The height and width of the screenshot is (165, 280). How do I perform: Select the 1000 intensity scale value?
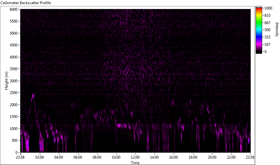click(269, 8)
